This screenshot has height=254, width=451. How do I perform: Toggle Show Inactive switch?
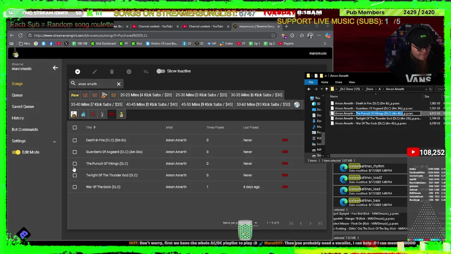(161, 71)
